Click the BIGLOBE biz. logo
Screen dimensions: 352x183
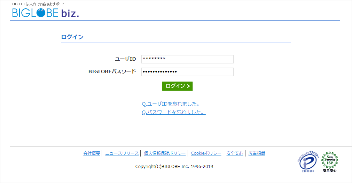pos(46,13)
